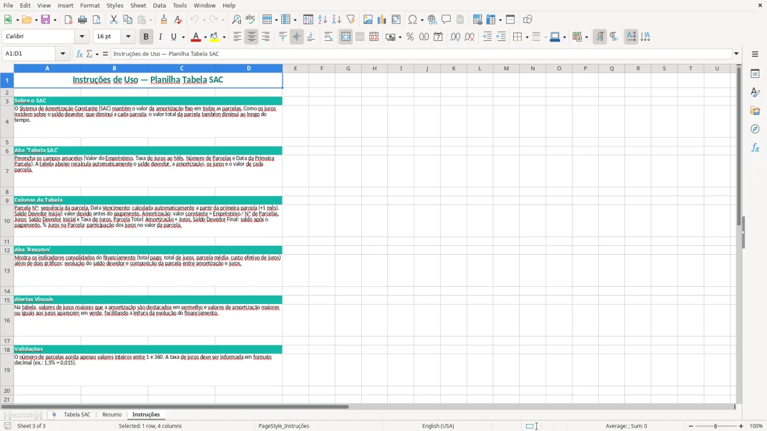Switch to the Resumo sheet tab
Image resolution: width=767 pixels, height=431 pixels.
[x=112, y=414]
